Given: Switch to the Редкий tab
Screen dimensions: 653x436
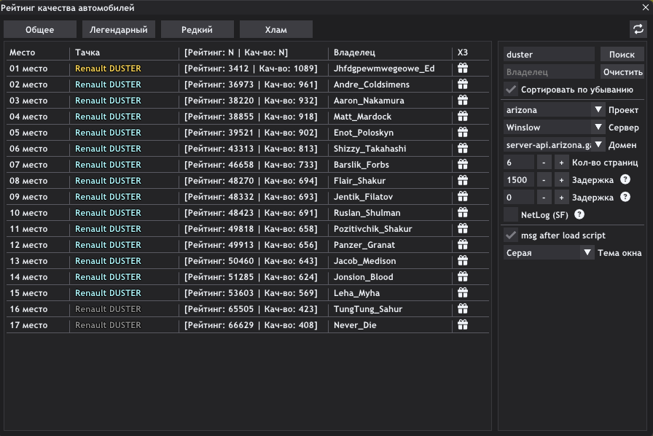Looking at the screenshot, I should [197, 30].
